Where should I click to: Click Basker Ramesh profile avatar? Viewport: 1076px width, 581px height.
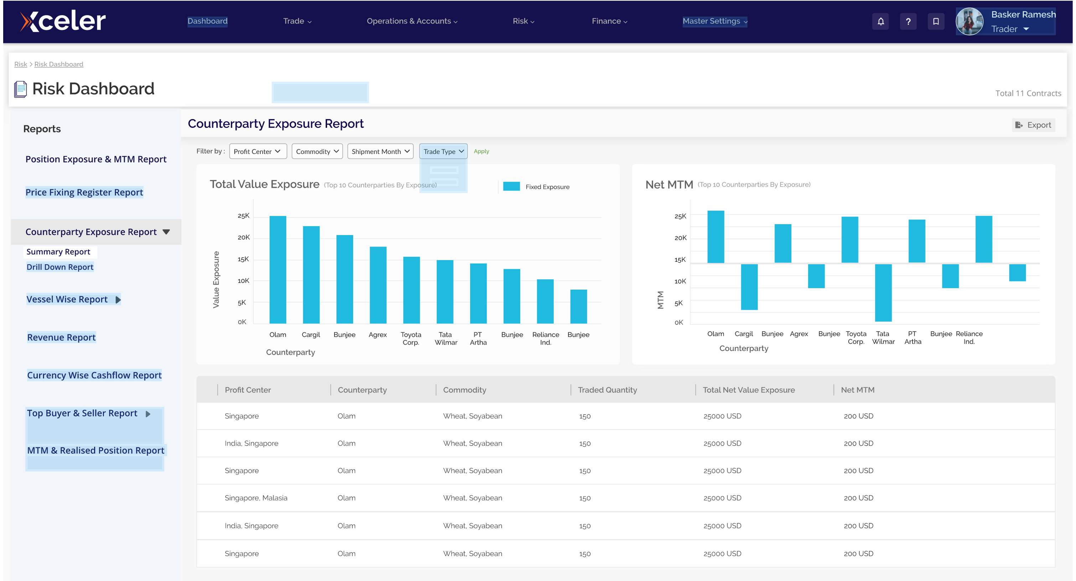pyautogui.click(x=969, y=21)
